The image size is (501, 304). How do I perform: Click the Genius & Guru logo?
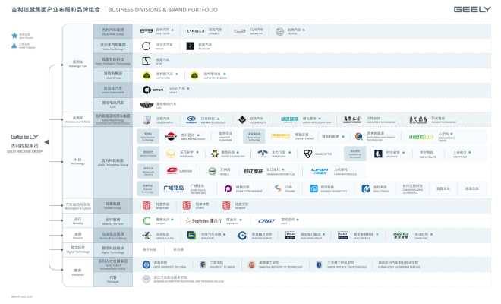(x=147, y=236)
